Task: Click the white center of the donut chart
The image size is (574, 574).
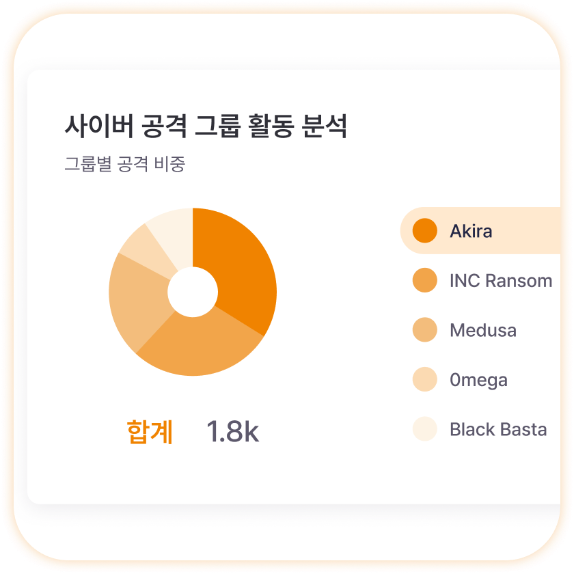Action: tap(193, 292)
